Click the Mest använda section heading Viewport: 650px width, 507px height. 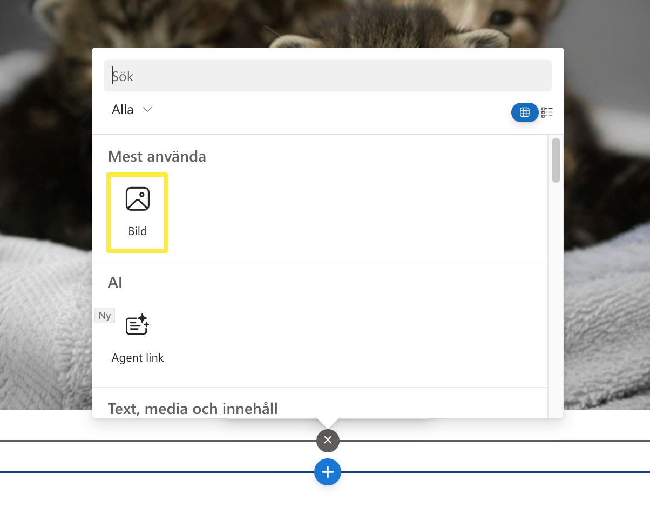(x=157, y=157)
